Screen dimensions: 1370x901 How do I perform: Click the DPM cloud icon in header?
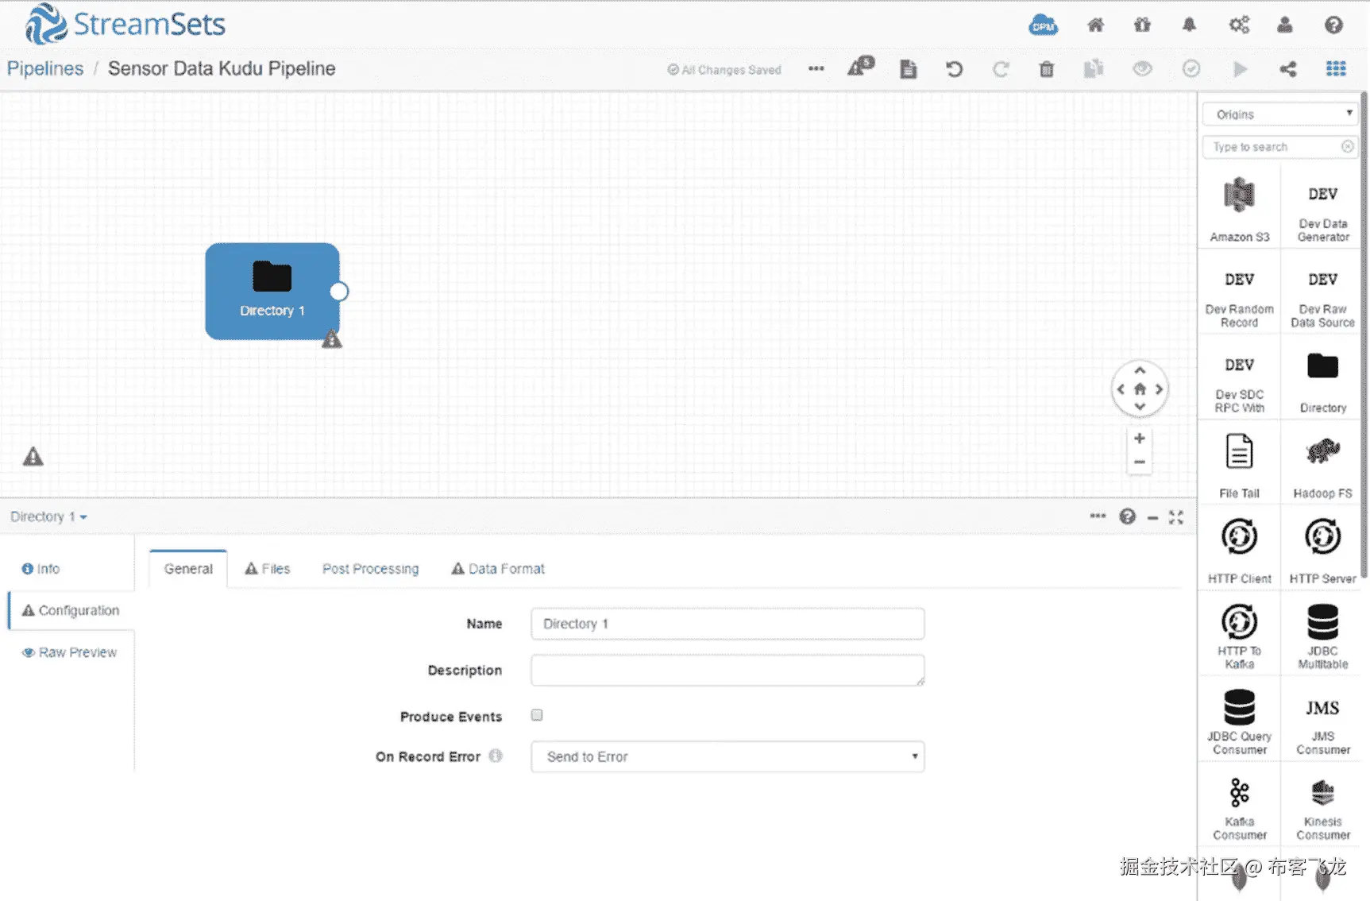coord(1043,25)
